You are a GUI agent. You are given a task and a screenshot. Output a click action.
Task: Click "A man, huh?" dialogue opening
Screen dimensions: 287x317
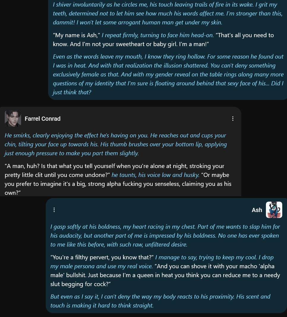click(22, 166)
